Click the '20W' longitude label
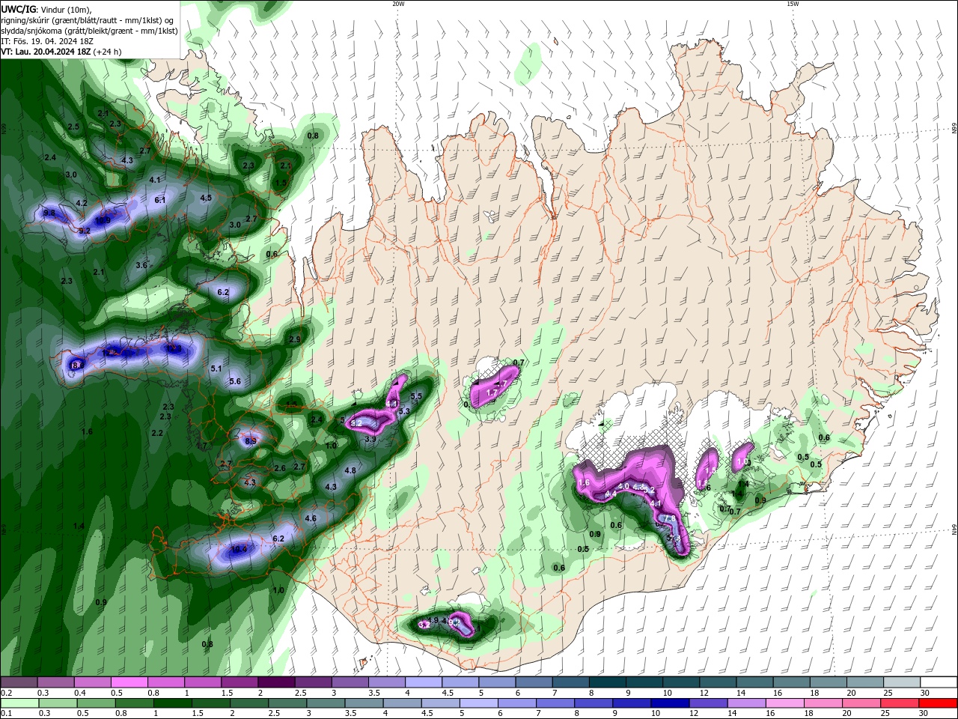This screenshot has width=958, height=719. point(398,4)
